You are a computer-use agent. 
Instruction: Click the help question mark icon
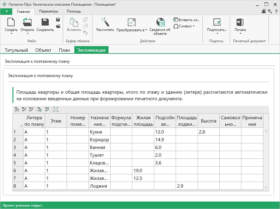pyautogui.click(x=276, y=11)
